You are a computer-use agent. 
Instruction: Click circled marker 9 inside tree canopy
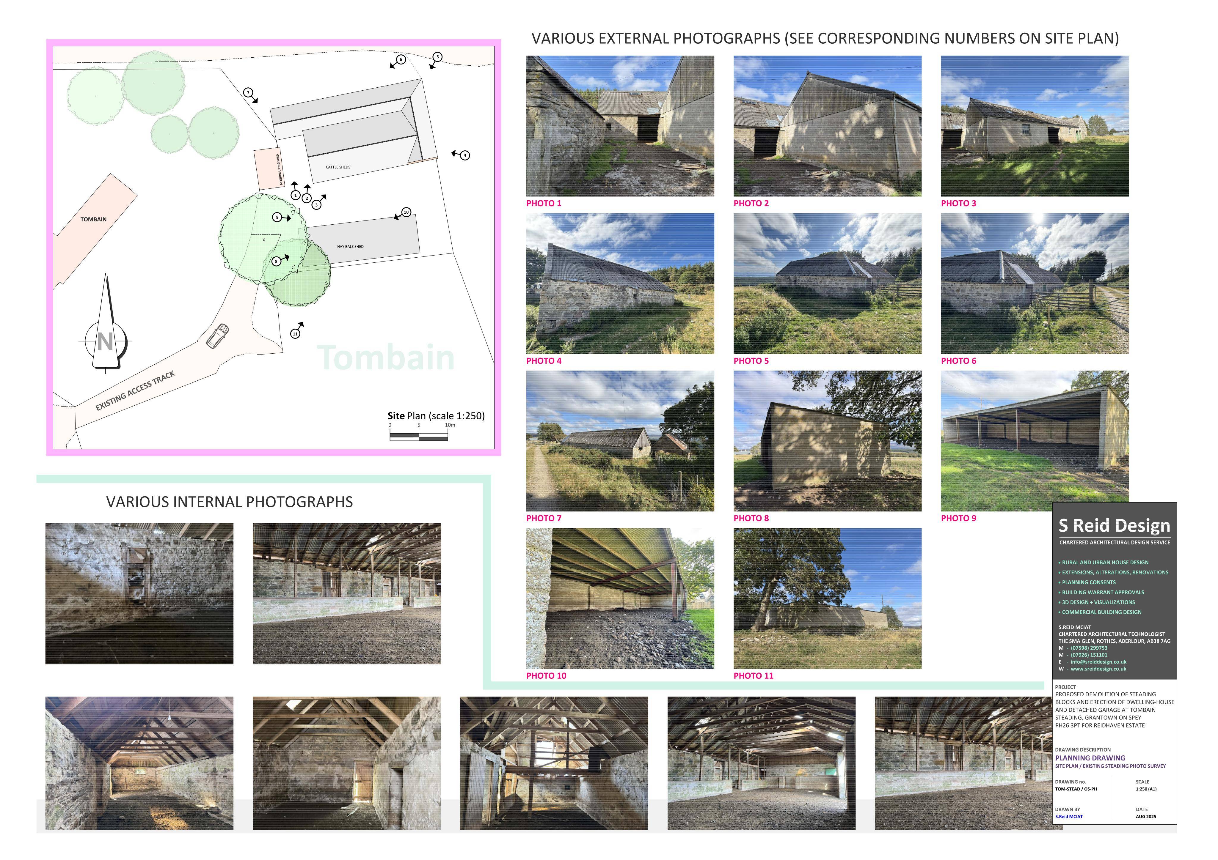tap(277, 218)
